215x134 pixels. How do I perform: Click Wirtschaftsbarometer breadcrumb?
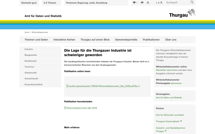coord(40,32)
